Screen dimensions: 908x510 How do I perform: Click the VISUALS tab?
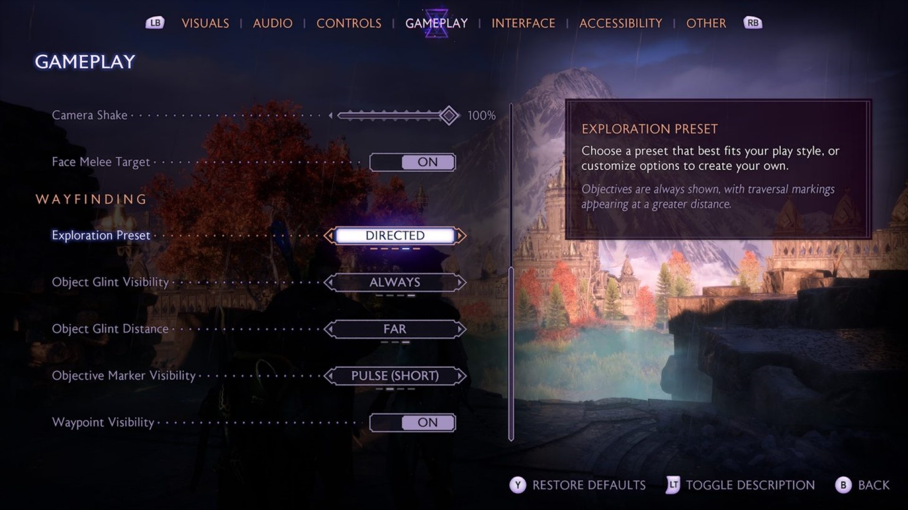click(205, 22)
